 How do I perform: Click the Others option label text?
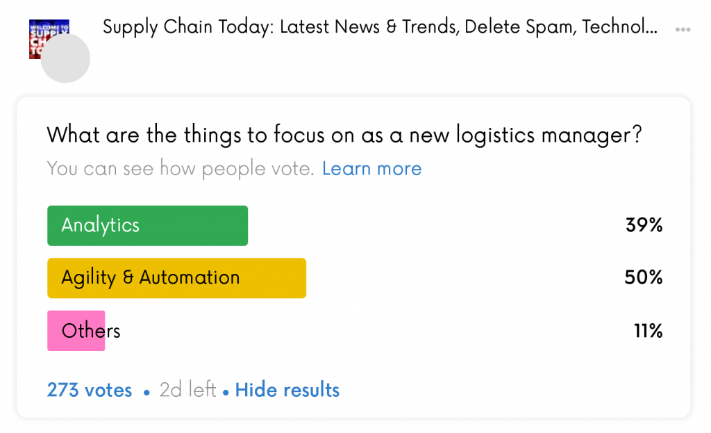tap(91, 330)
